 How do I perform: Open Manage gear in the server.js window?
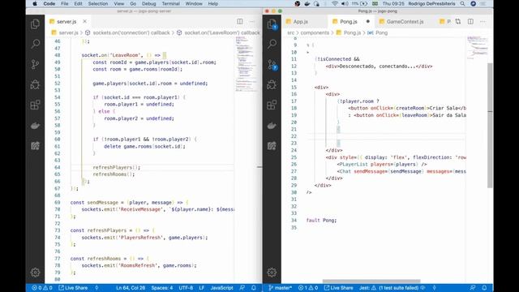pos(35,273)
